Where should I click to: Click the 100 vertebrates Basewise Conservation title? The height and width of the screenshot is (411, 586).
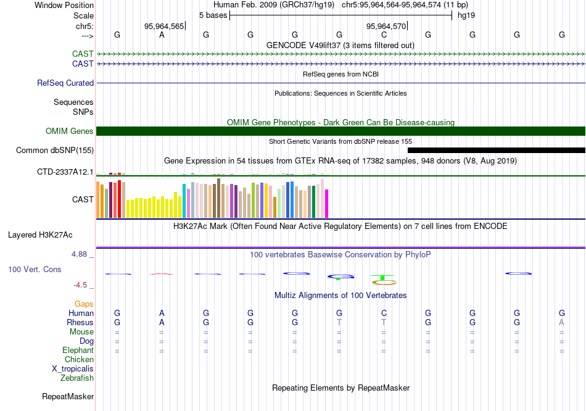coord(340,255)
